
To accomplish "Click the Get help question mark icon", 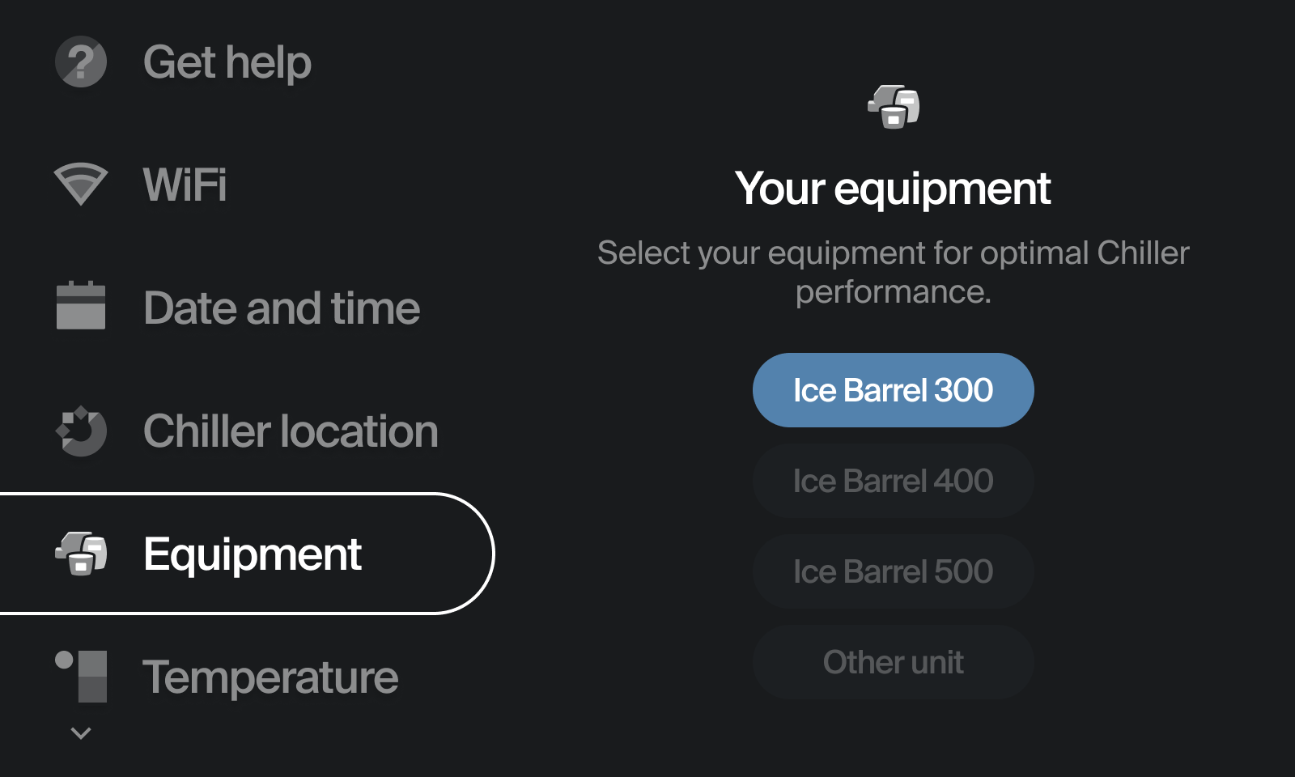I will pos(81,62).
